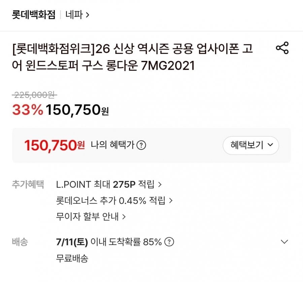303x282 pixels.
Task: Expand the 혜택보기 dropdown
Action: 250,145
